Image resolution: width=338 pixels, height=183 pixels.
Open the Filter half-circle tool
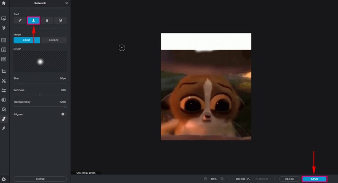[x=4, y=100]
